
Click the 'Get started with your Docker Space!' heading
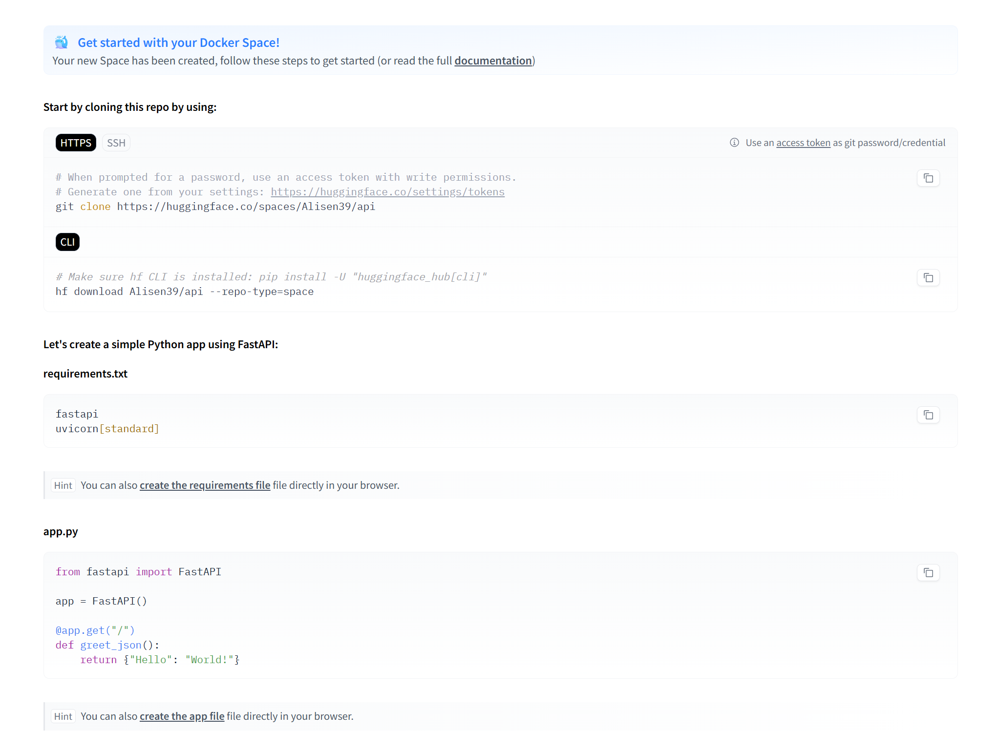click(x=178, y=43)
